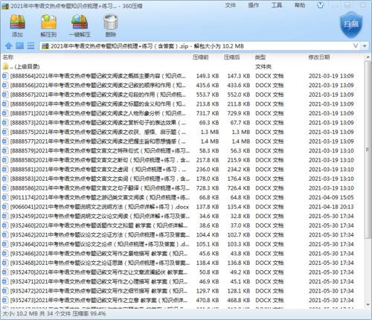Click docx icon of file [8888575]
The height and width of the screenshot is (320, 372).
4,132
